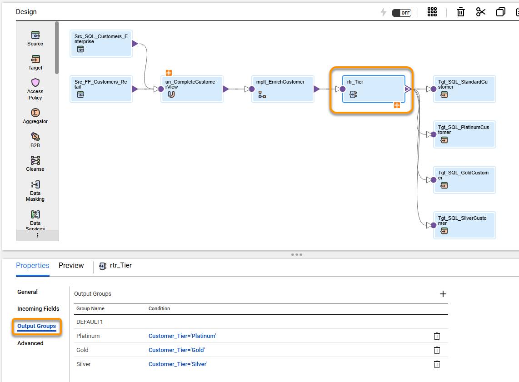Select the rtr_Tier router node
The image size is (519, 382).
pyautogui.click(x=374, y=89)
